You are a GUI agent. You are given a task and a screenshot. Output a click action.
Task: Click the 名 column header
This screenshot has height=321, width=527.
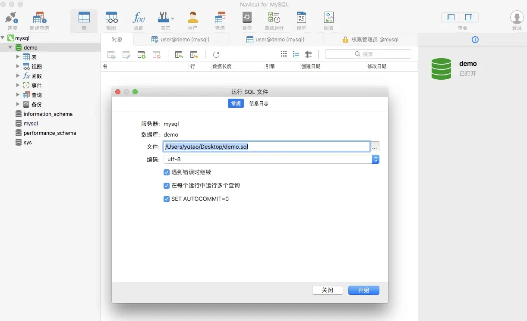pyautogui.click(x=145, y=67)
